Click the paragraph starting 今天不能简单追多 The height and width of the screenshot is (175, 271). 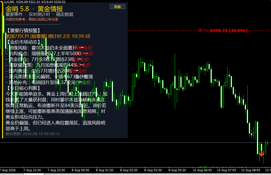[56, 106]
